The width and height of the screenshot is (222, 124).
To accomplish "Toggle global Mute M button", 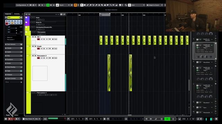I will pos(39,5).
